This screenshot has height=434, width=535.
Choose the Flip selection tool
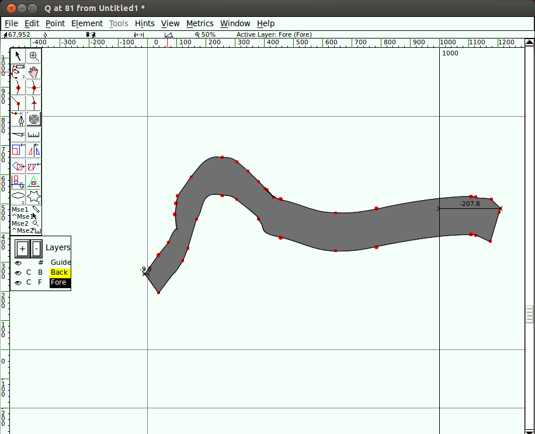click(34, 150)
